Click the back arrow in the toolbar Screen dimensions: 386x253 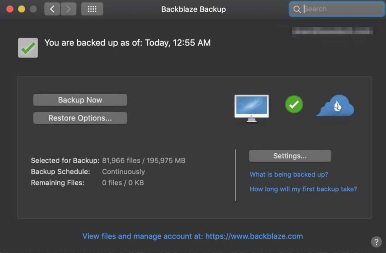pyautogui.click(x=52, y=9)
